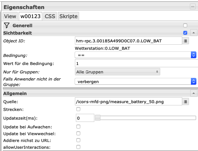Switch to the View tab
The image size is (198, 151).
(10, 16)
